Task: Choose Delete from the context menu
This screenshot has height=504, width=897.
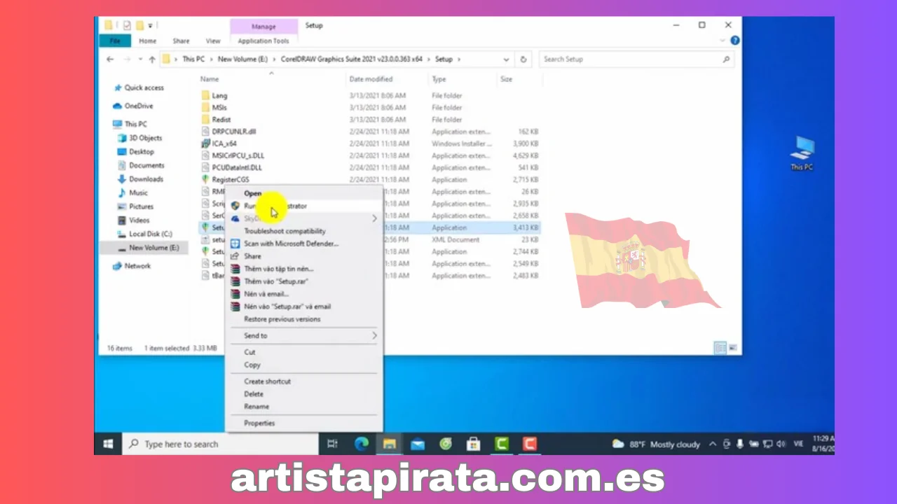Action: click(x=304, y=394)
